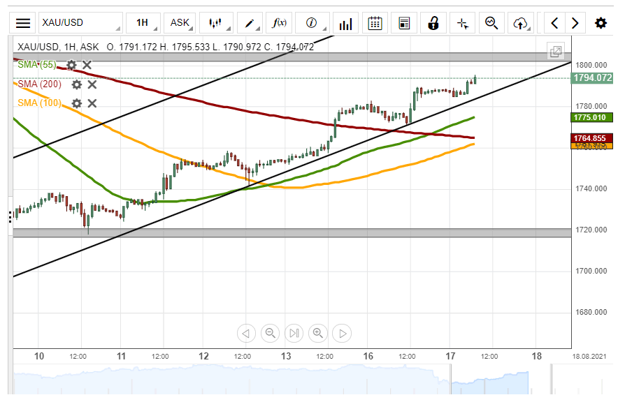Image resolution: width=618 pixels, height=402 pixels.
Task: Click the vertical dots panel handle on left edge
Action: [x=10, y=217]
